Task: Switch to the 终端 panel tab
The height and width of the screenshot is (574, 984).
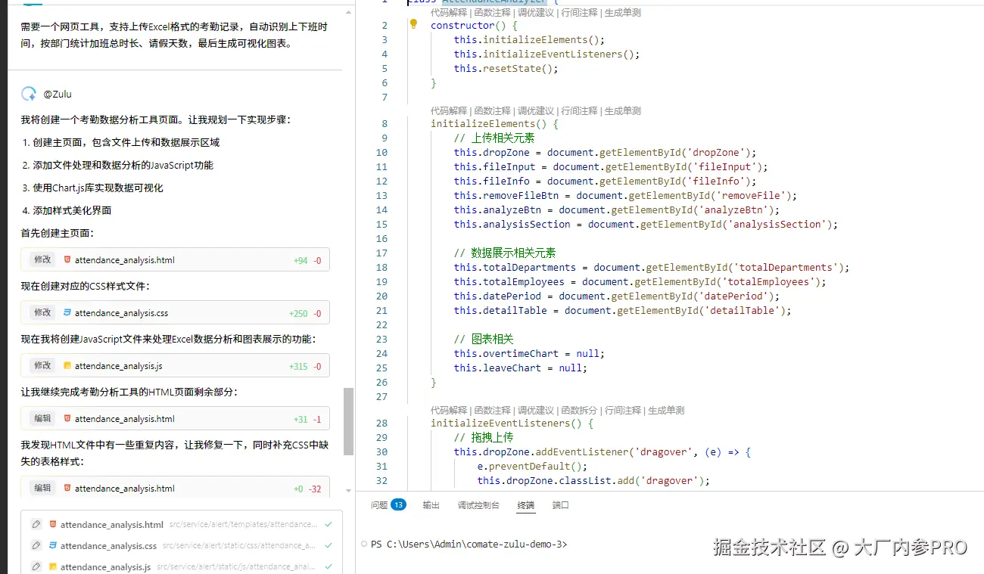Action: 525,505
